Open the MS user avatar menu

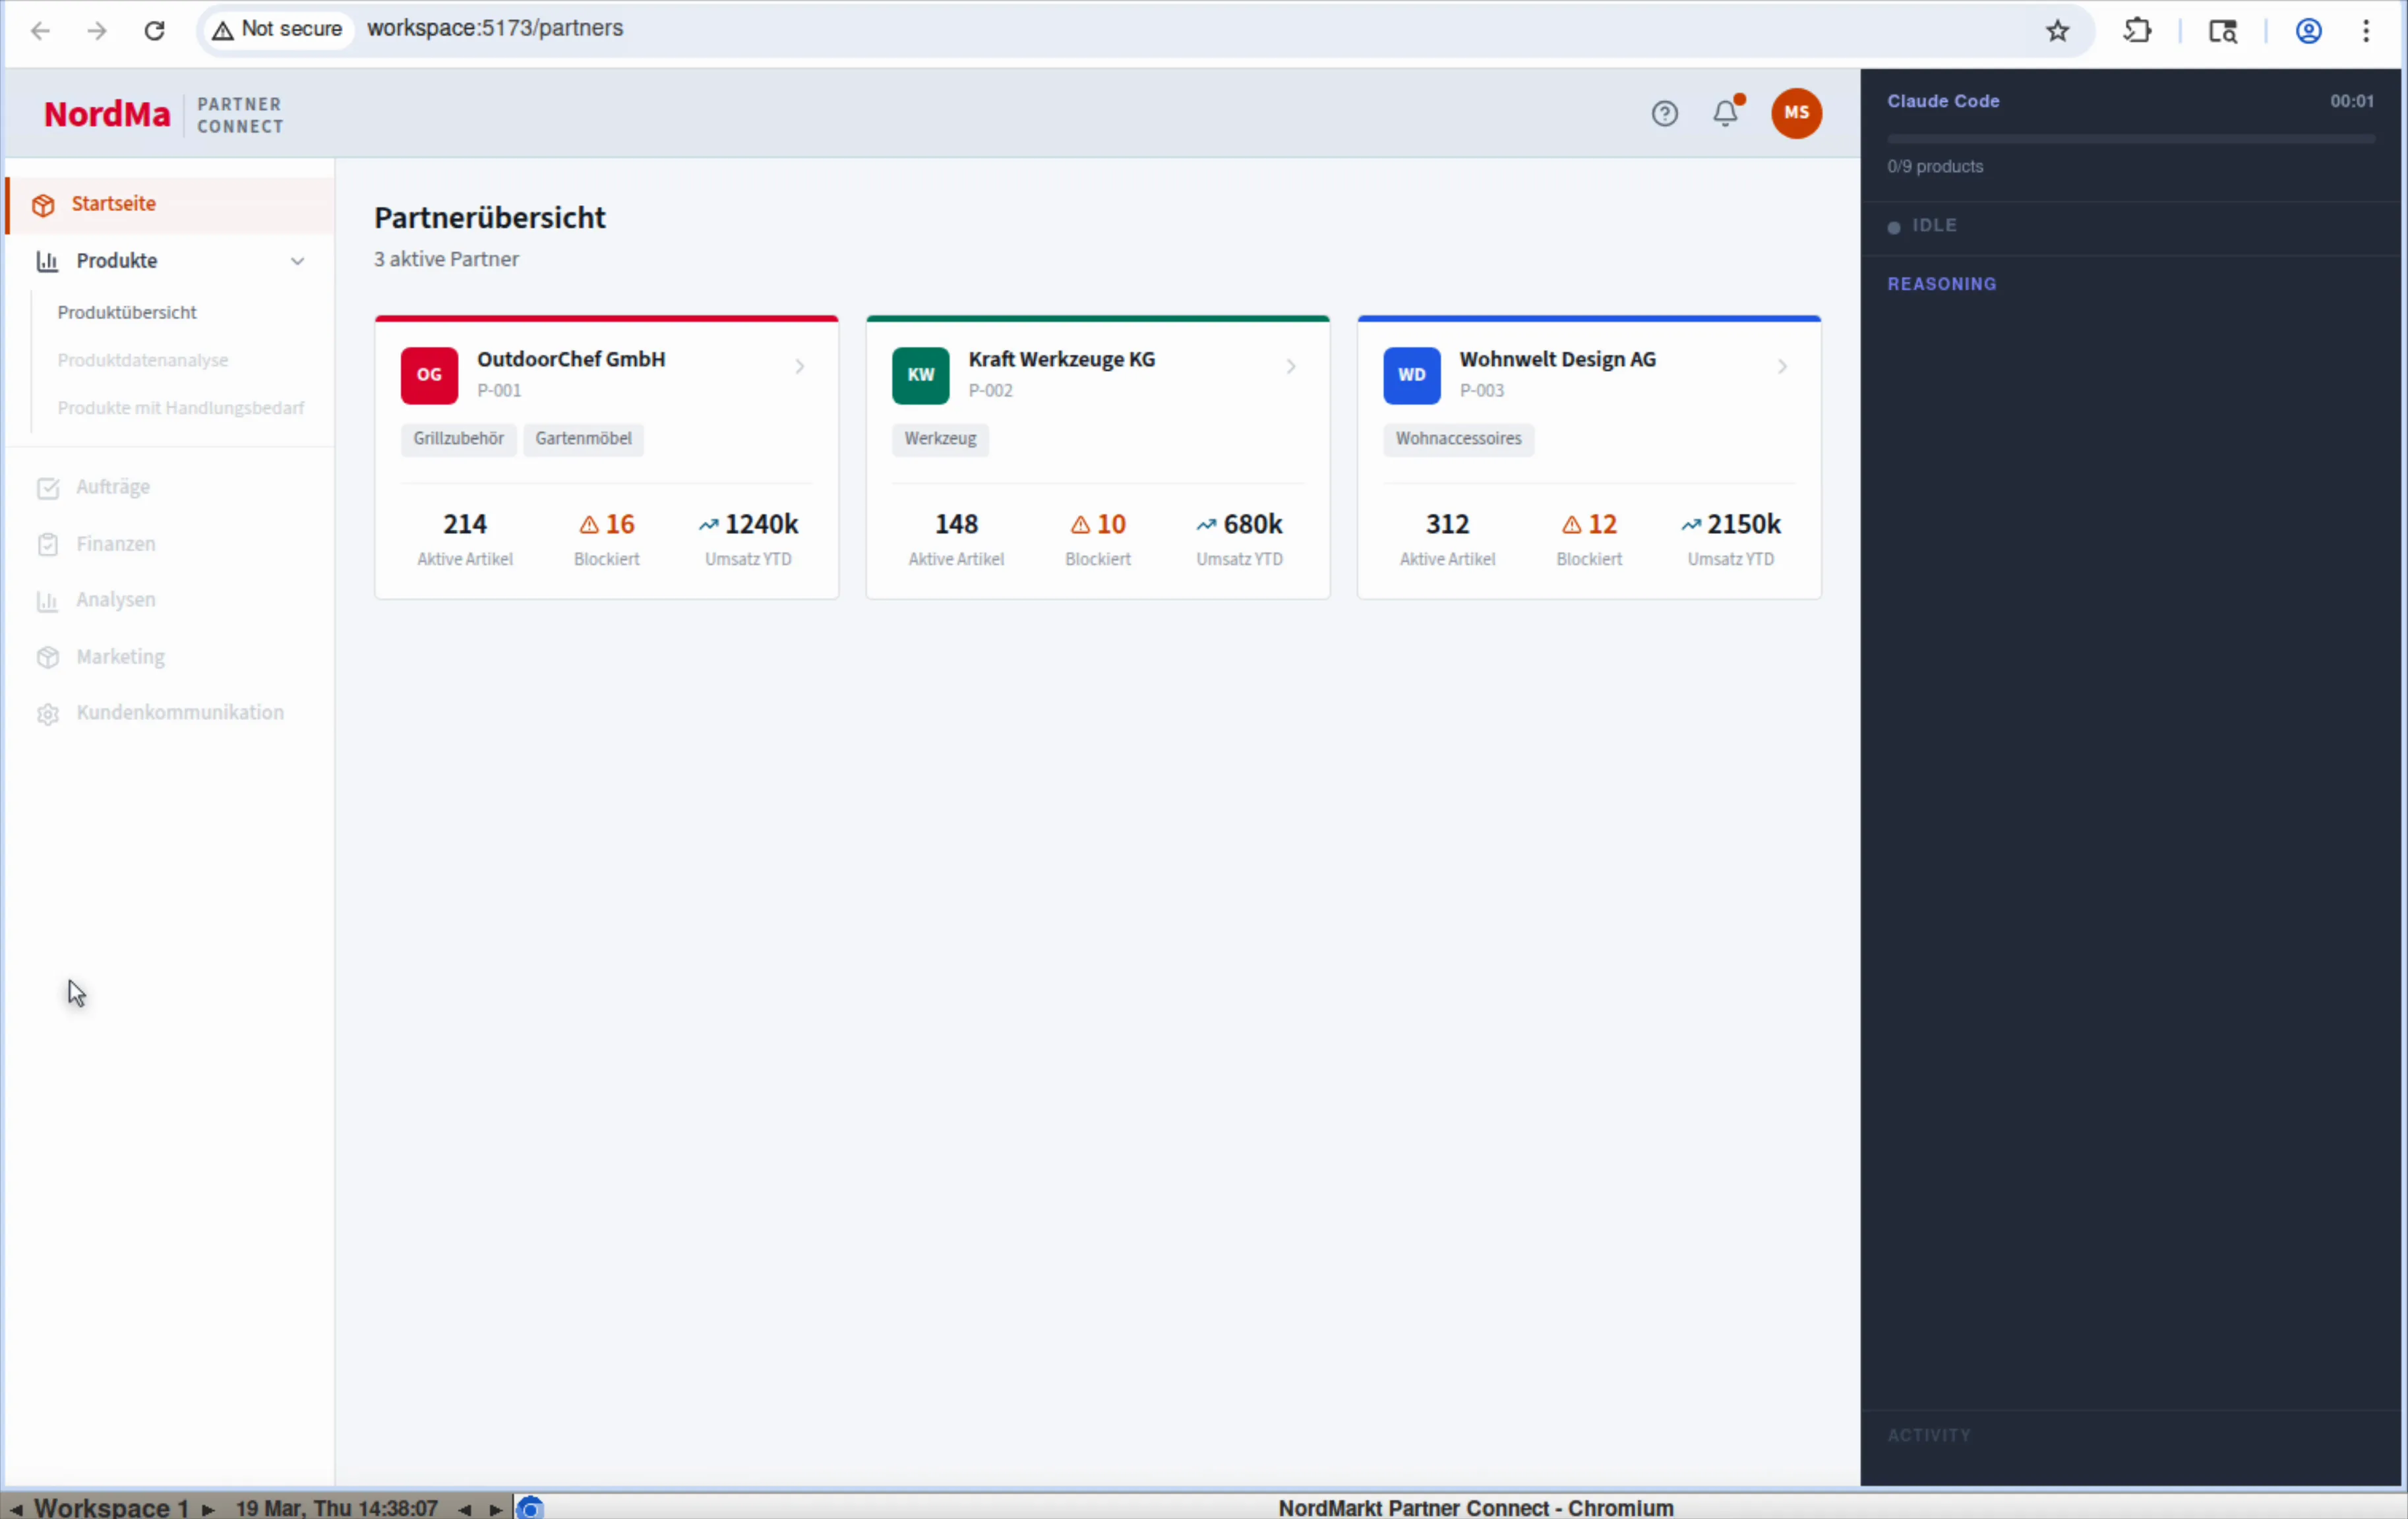[x=1796, y=113]
